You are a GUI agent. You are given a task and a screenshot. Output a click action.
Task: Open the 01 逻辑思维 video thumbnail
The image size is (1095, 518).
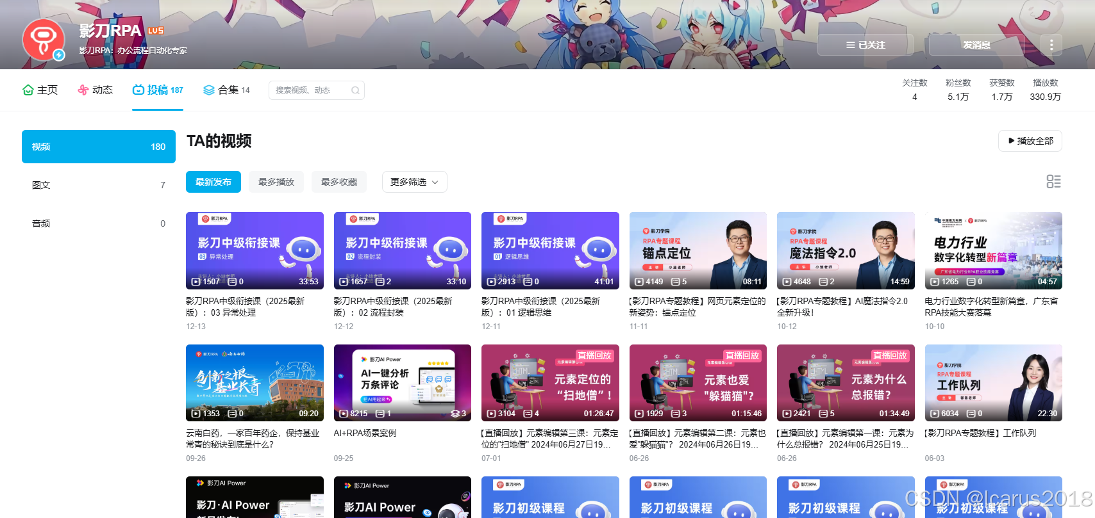tap(550, 250)
